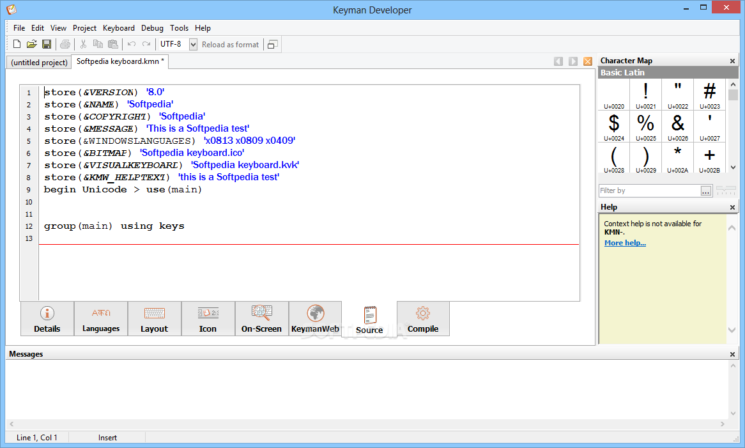Undo the last edit
The image size is (745, 448).
coord(132,44)
